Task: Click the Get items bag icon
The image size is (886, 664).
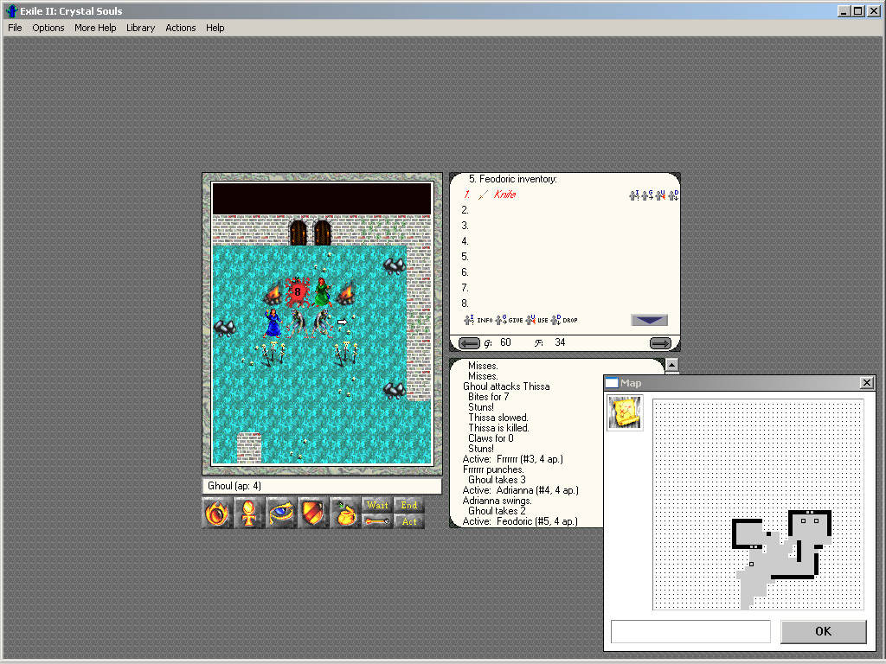Action: click(x=344, y=514)
